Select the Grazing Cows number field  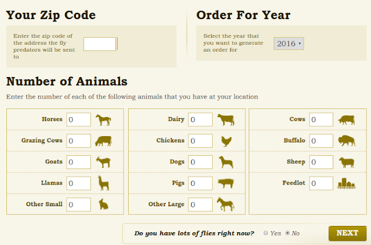(79, 141)
